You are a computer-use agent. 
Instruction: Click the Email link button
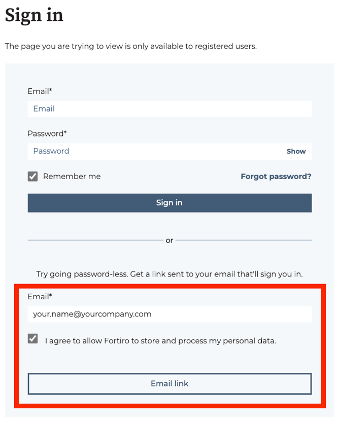[169, 384]
